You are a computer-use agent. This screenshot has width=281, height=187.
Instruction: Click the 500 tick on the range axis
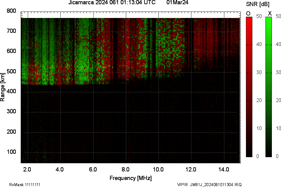(12, 72)
